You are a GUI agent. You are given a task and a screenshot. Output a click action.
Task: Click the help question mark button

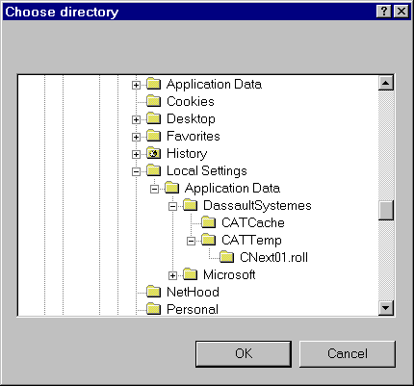pyautogui.click(x=383, y=12)
